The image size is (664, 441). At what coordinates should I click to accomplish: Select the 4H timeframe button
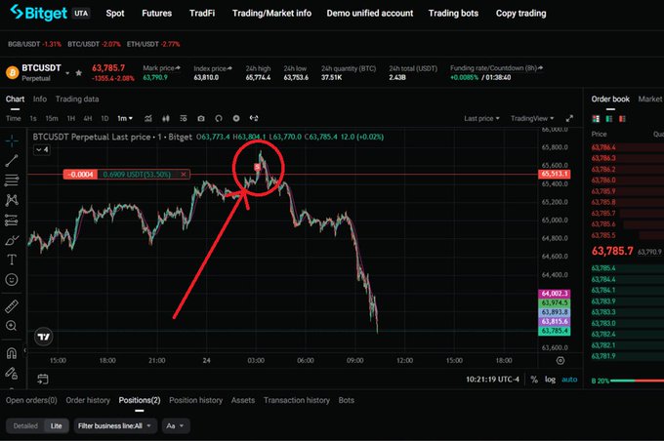coord(88,118)
